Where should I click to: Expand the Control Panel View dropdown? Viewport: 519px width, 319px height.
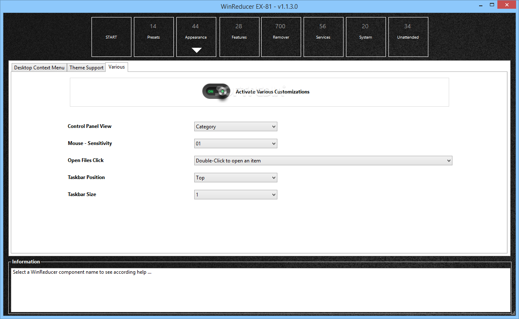click(235, 127)
